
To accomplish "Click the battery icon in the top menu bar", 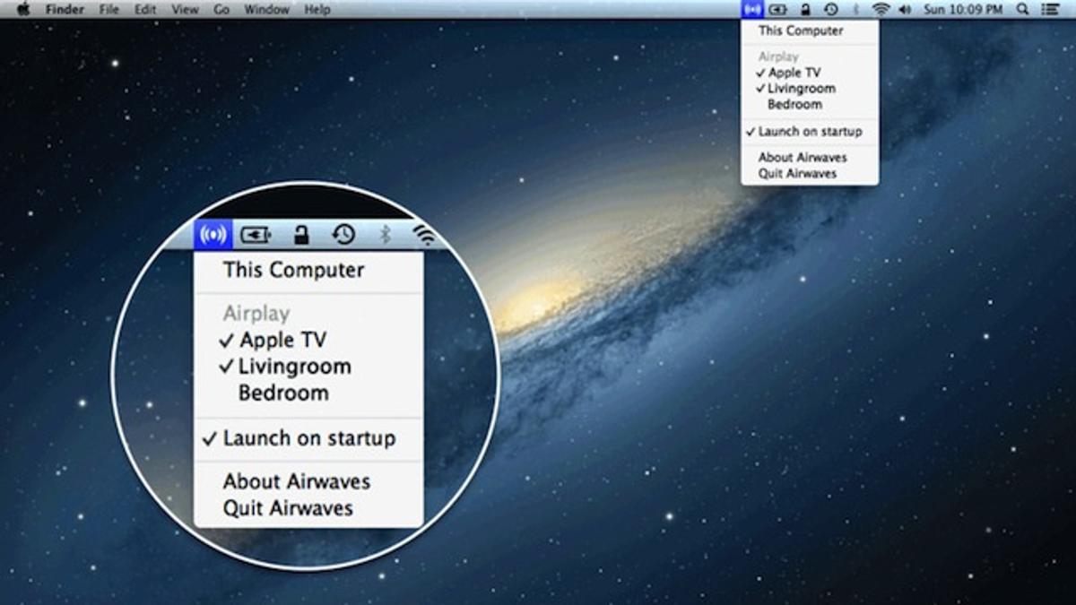I will click(777, 10).
